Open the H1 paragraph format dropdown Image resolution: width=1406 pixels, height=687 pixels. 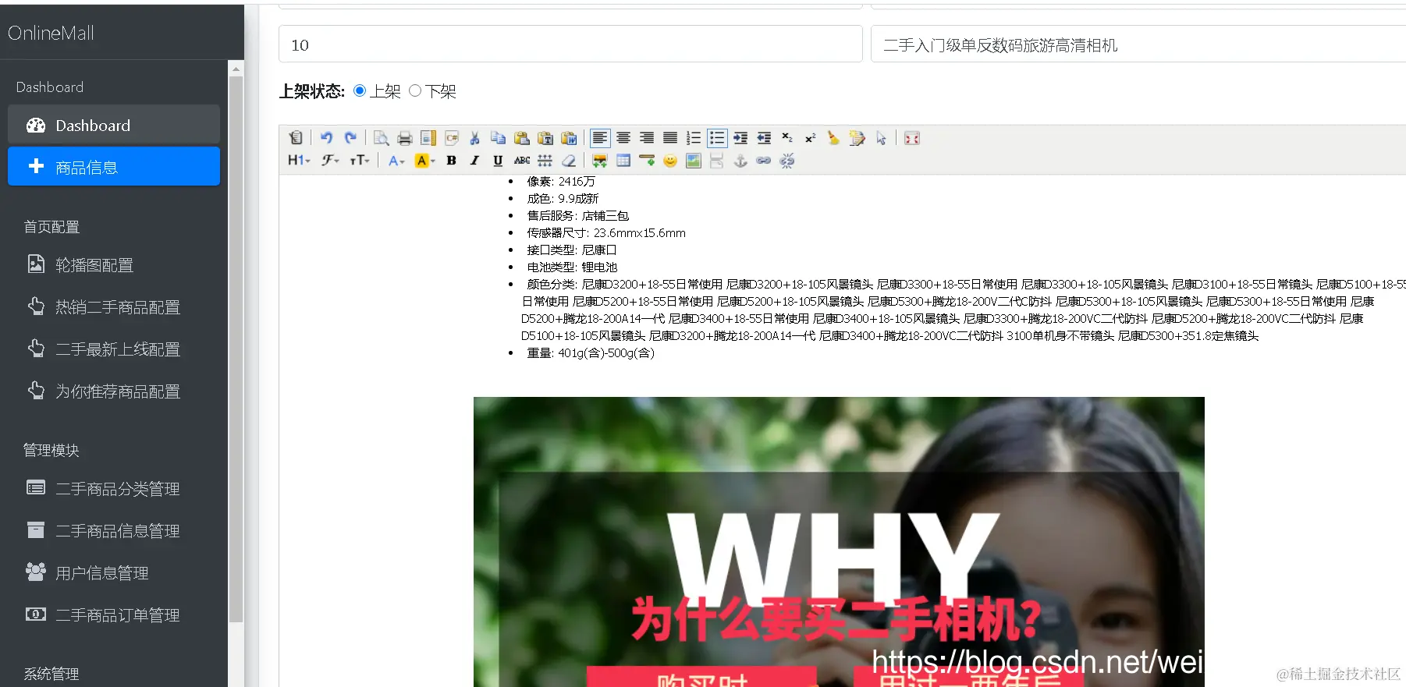click(x=299, y=161)
